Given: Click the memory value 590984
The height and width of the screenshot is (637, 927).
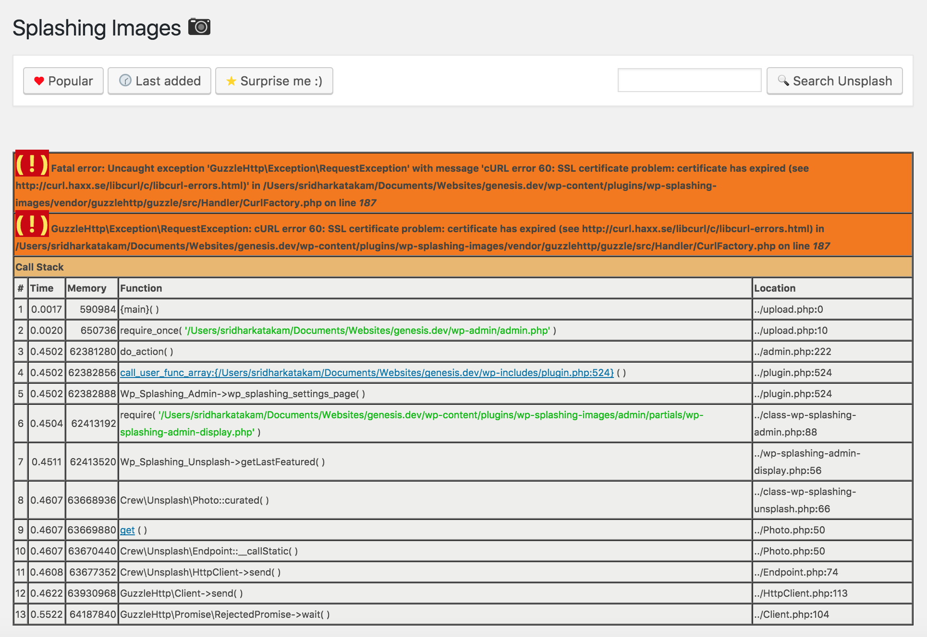Looking at the screenshot, I should coord(98,309).
